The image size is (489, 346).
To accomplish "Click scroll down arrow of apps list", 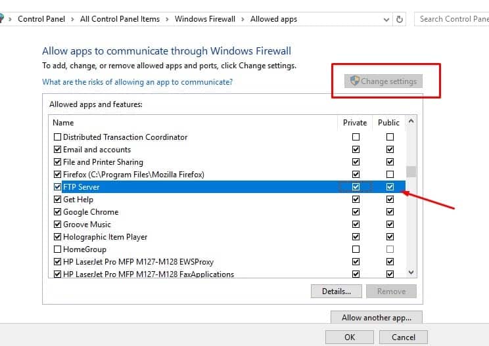I will tap(411, 272).
